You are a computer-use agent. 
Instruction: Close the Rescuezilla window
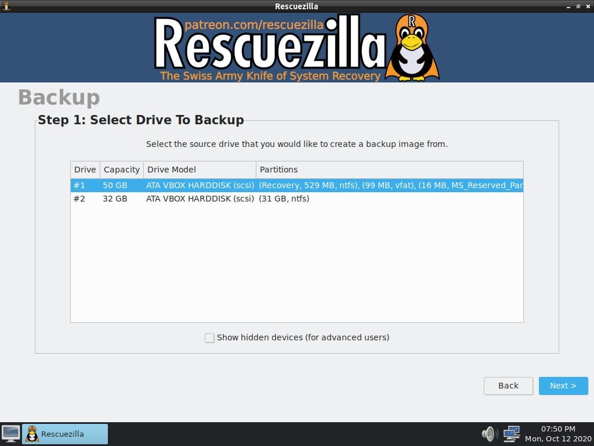587,6
